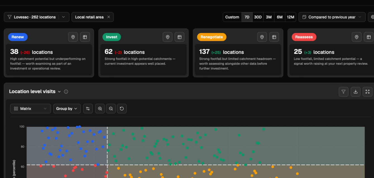Screen dimensions: 374x178
Task: Switch to the 30D time range
Action: click(258, 17)
